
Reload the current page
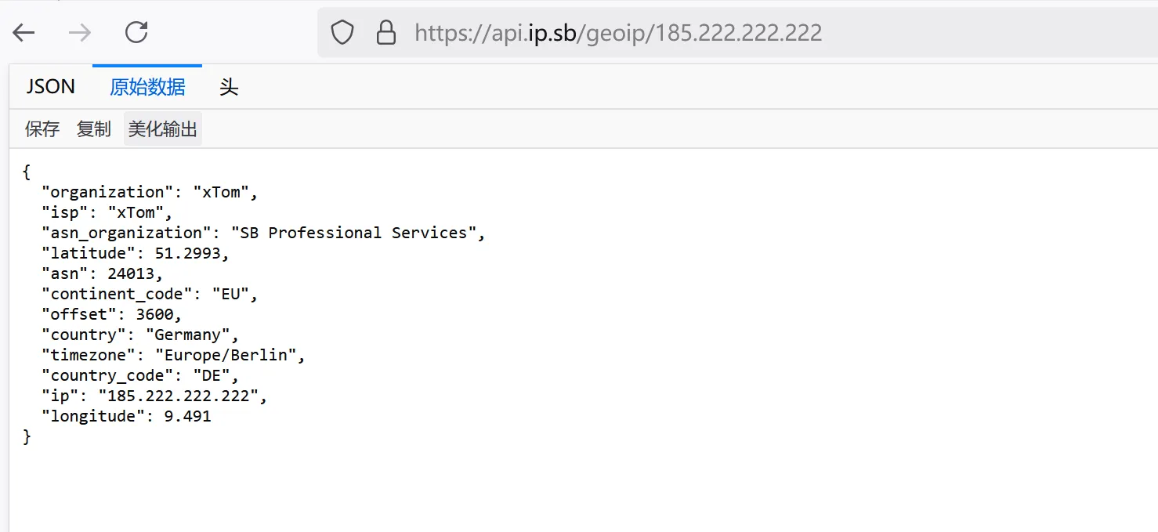(x=136, y=32)
